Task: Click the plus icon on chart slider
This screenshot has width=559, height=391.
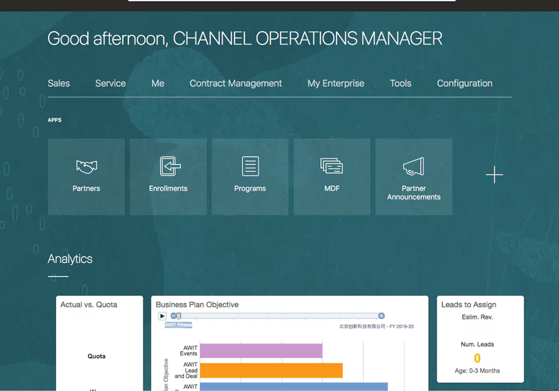Action: pos(381,316)
